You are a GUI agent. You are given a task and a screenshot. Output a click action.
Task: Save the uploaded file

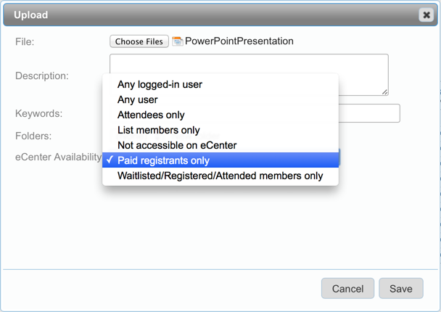(400, 288)
